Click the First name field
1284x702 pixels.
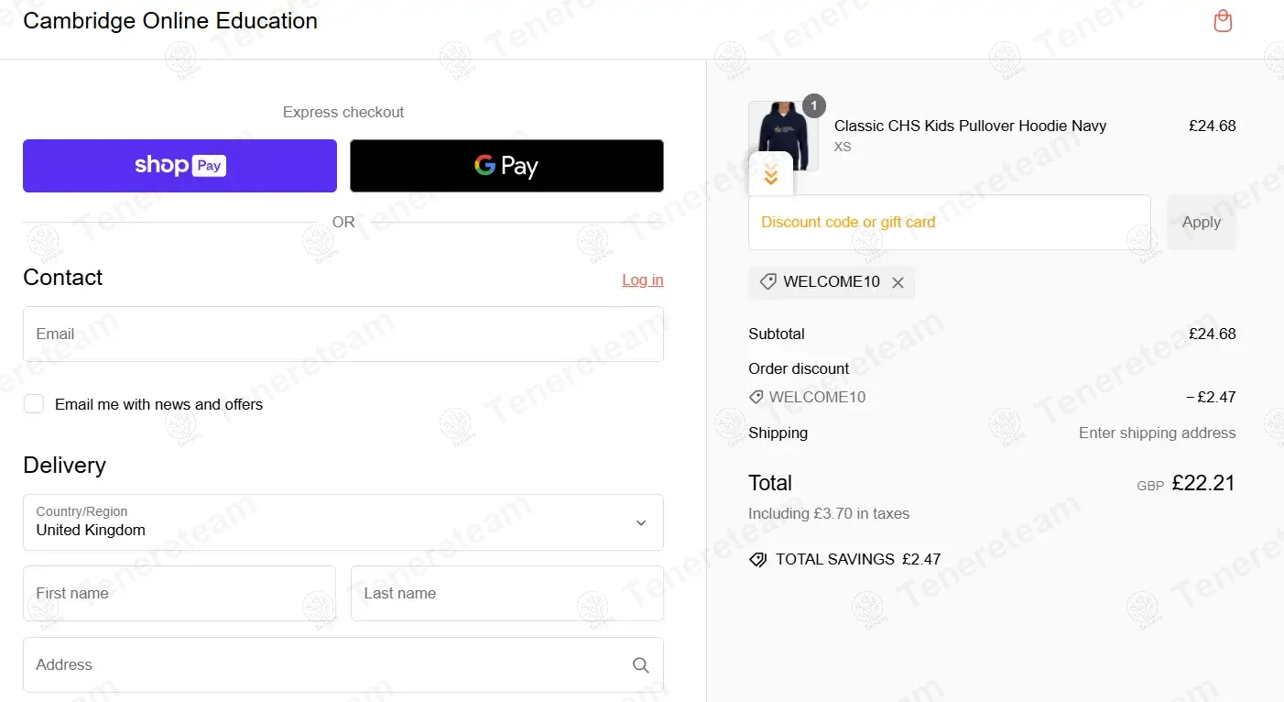(180, 594)
